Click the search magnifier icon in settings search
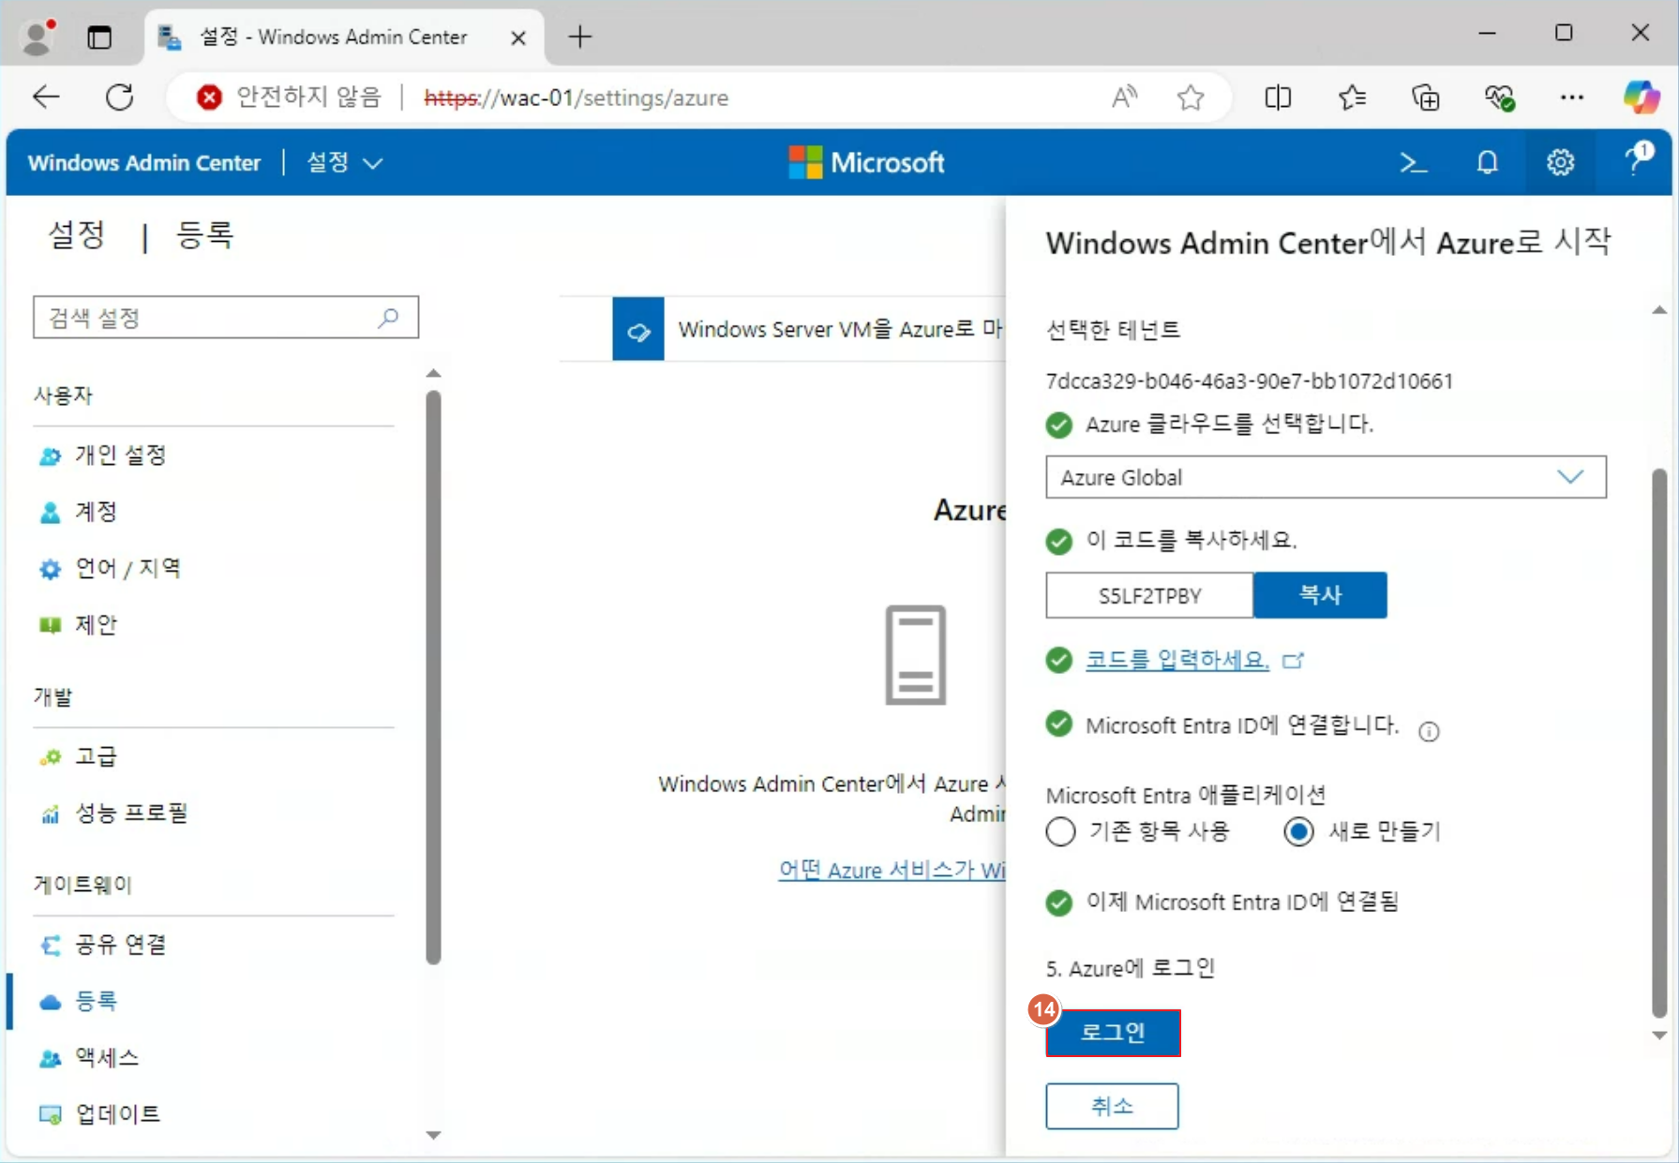 388,318
